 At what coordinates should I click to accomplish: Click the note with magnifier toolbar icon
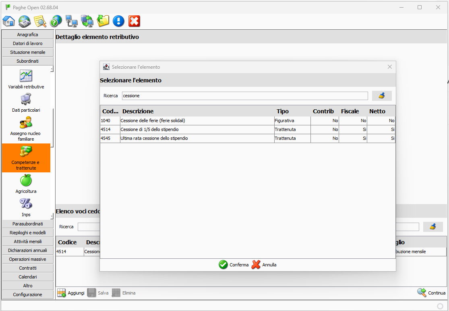point(40,21)
